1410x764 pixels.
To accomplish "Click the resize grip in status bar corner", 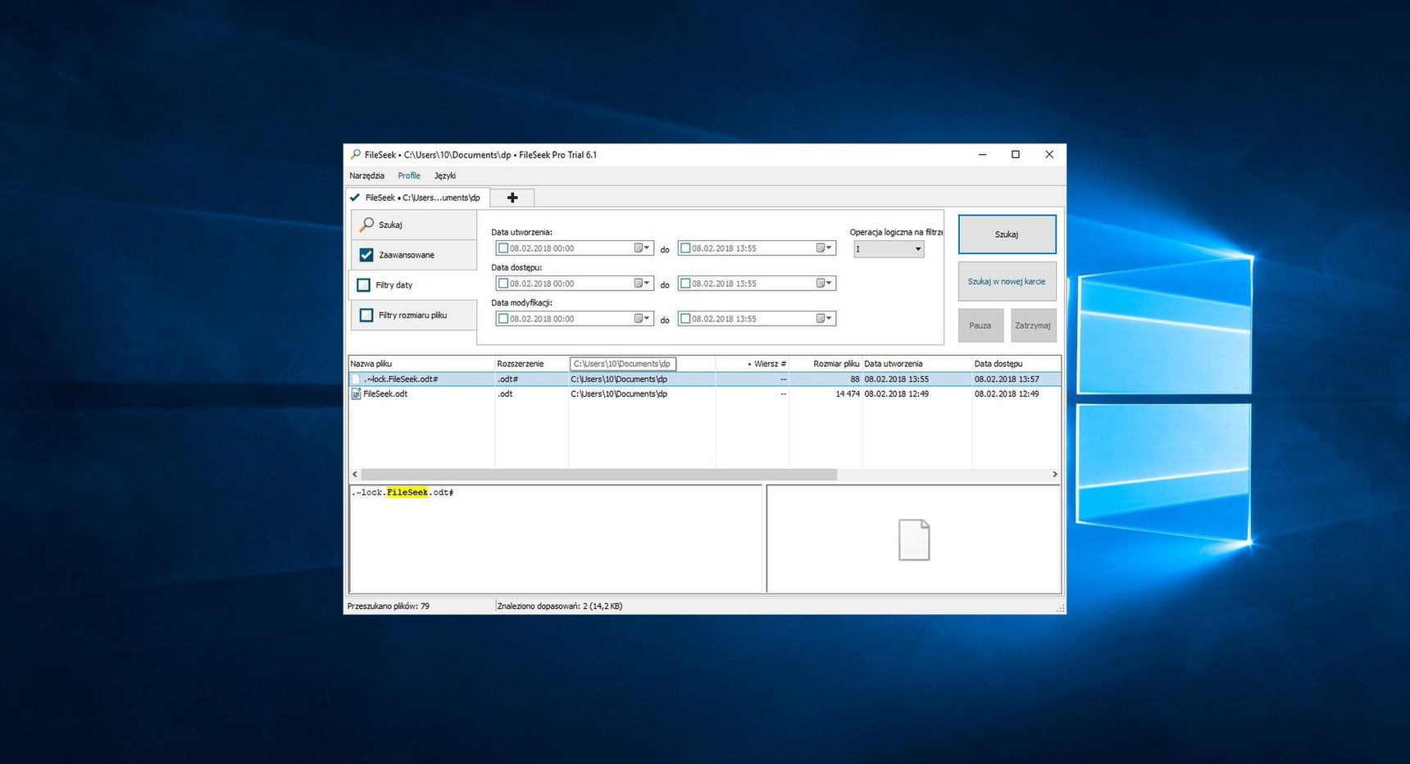I will (1060, 608).
